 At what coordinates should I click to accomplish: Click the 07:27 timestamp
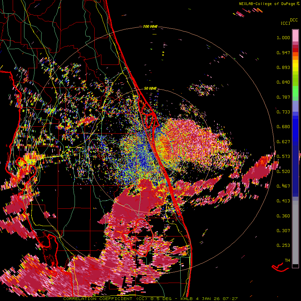click(230, 299)
